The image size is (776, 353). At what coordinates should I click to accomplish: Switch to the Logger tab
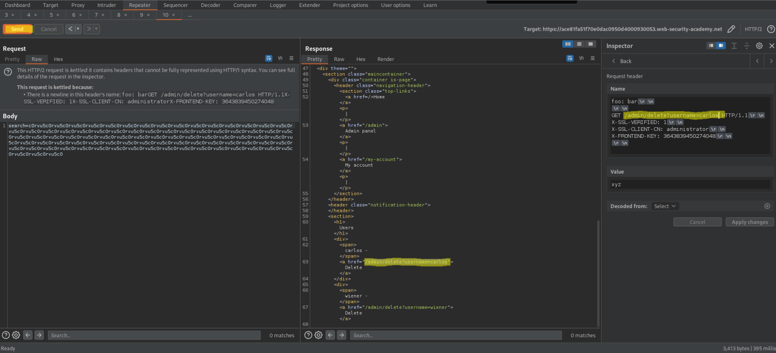click(278, 5)
